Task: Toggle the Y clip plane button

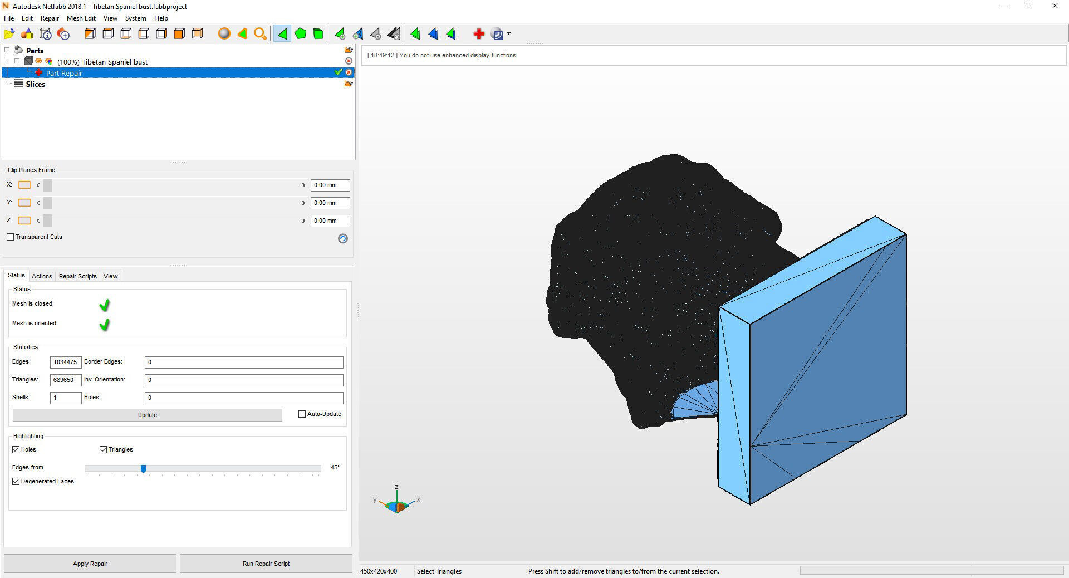Action: click(x=24, y=203)
